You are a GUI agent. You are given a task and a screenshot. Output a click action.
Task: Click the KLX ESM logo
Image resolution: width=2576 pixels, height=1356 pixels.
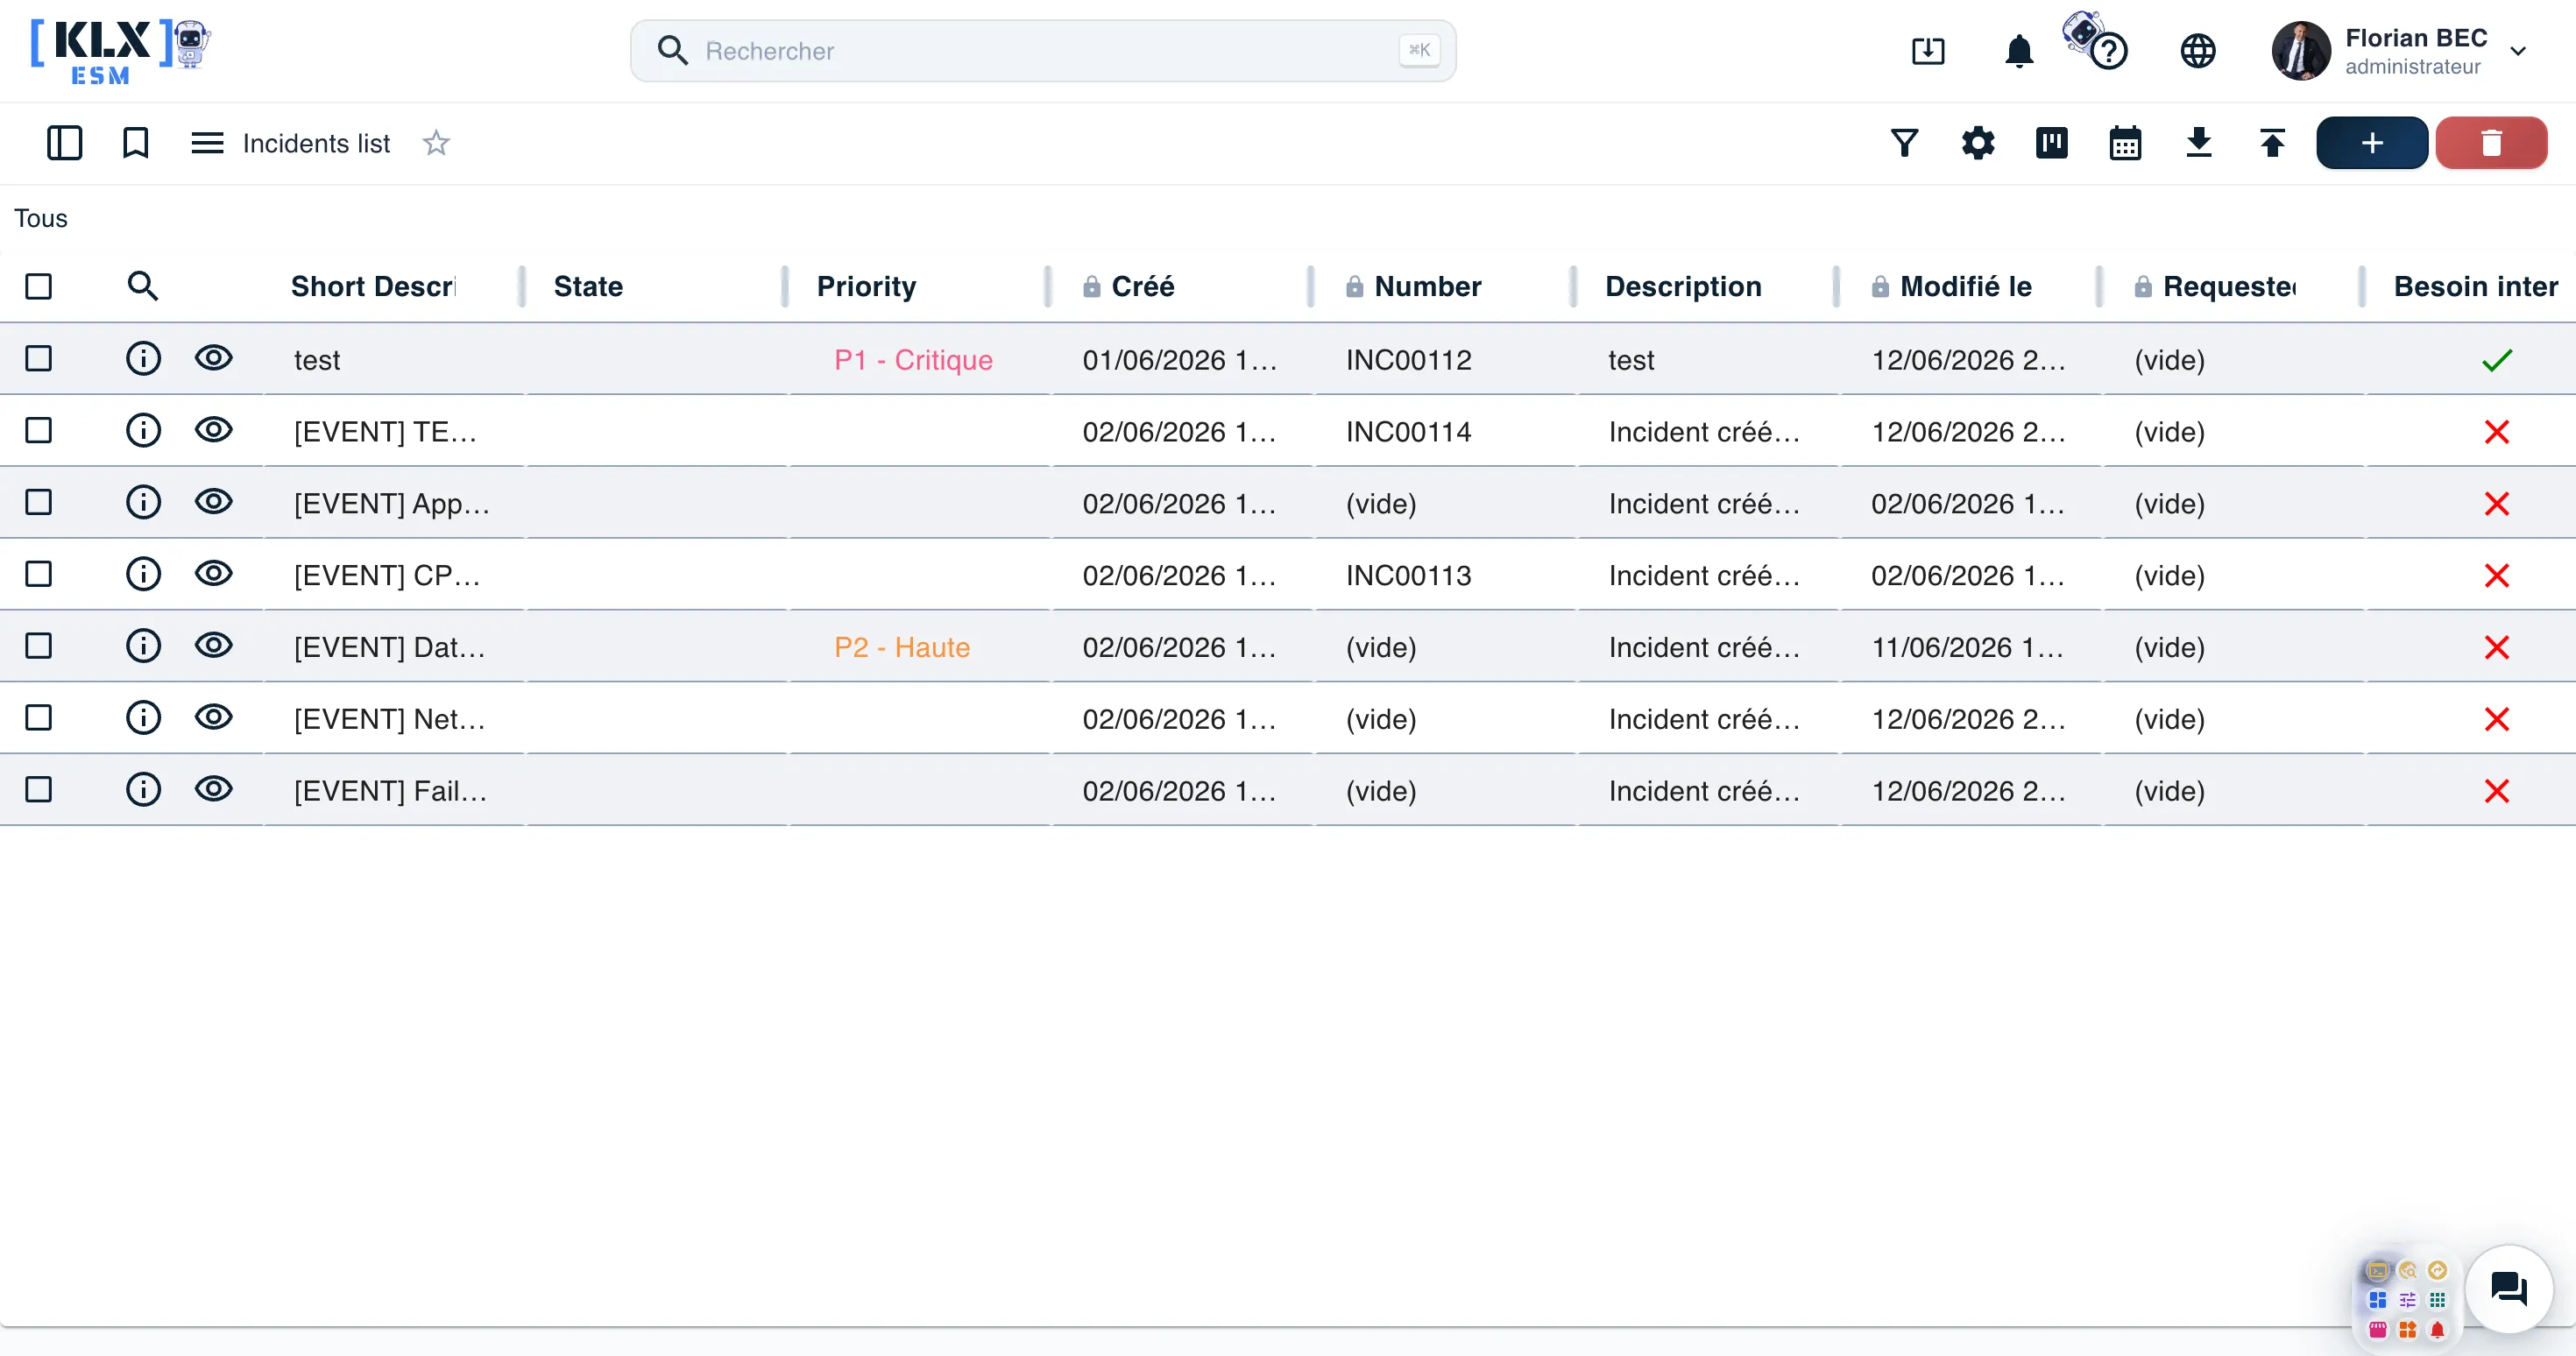(x=120, y=50)
